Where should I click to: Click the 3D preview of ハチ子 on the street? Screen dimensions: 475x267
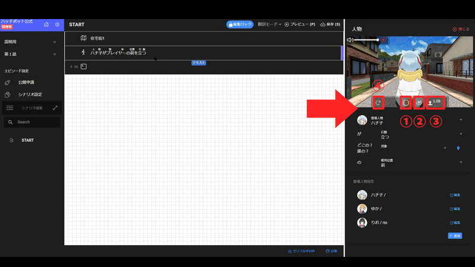tap(410, 71)
